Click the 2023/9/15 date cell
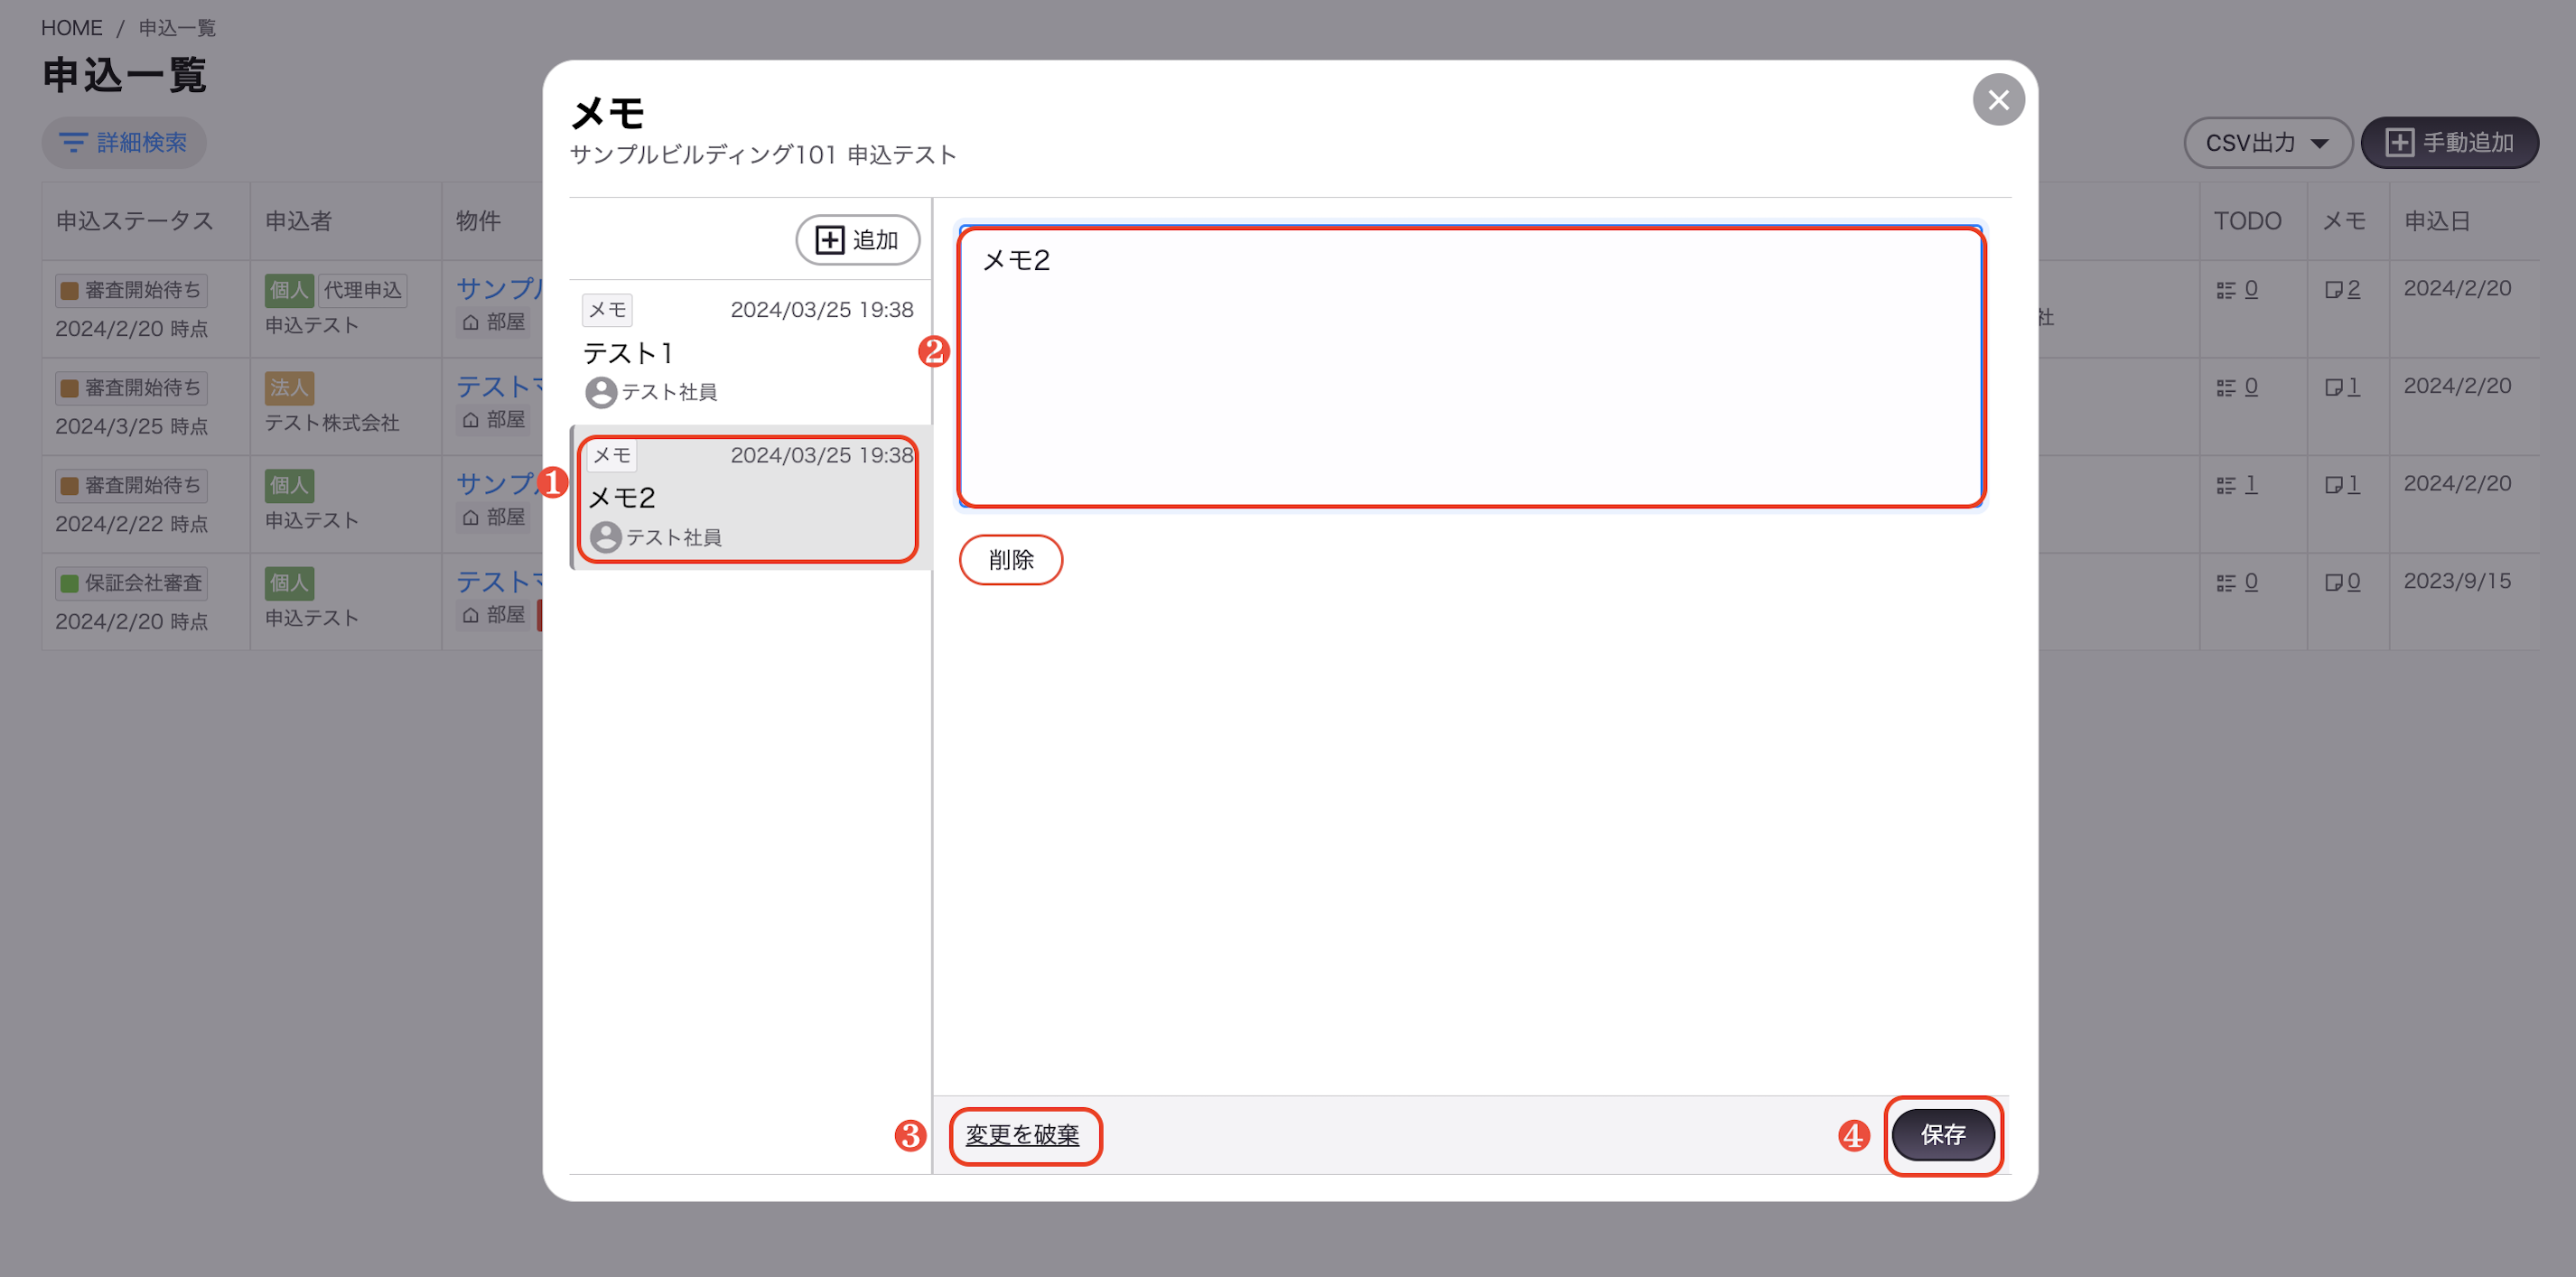The width and height of the screenshot is (2576, 1277). (x=2457, y=581)
